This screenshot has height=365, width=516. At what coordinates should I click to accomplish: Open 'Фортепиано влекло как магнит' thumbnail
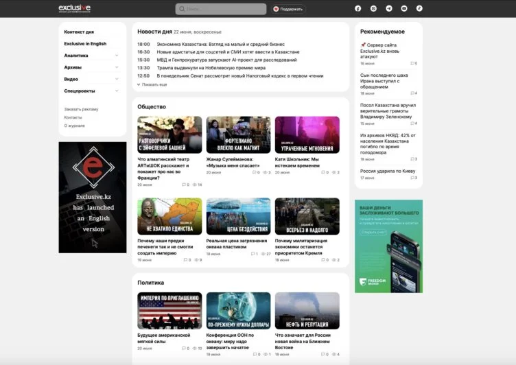(238, 134)
